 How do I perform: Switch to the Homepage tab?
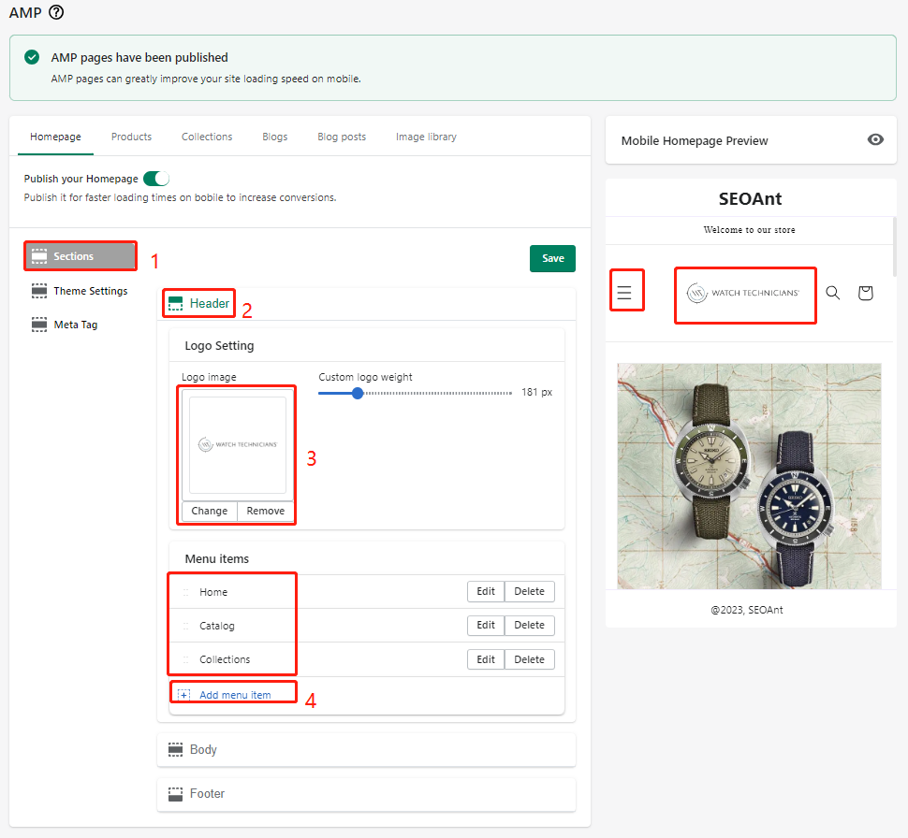point(55,137)
